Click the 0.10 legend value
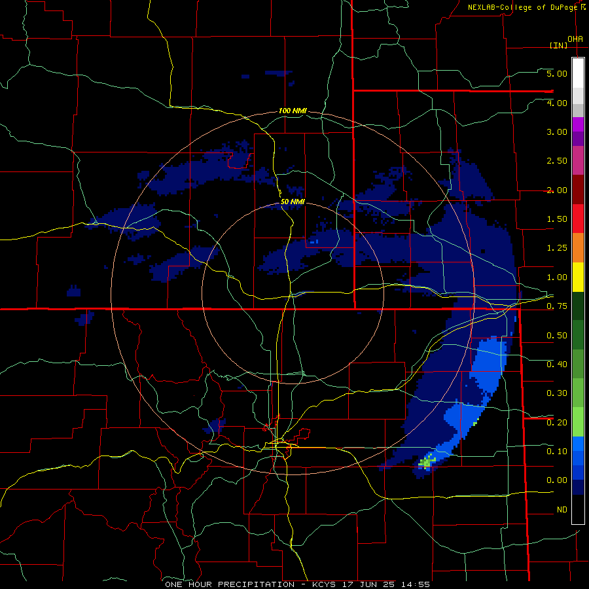This screenshot has width=589, height=589. coord(557,452)
